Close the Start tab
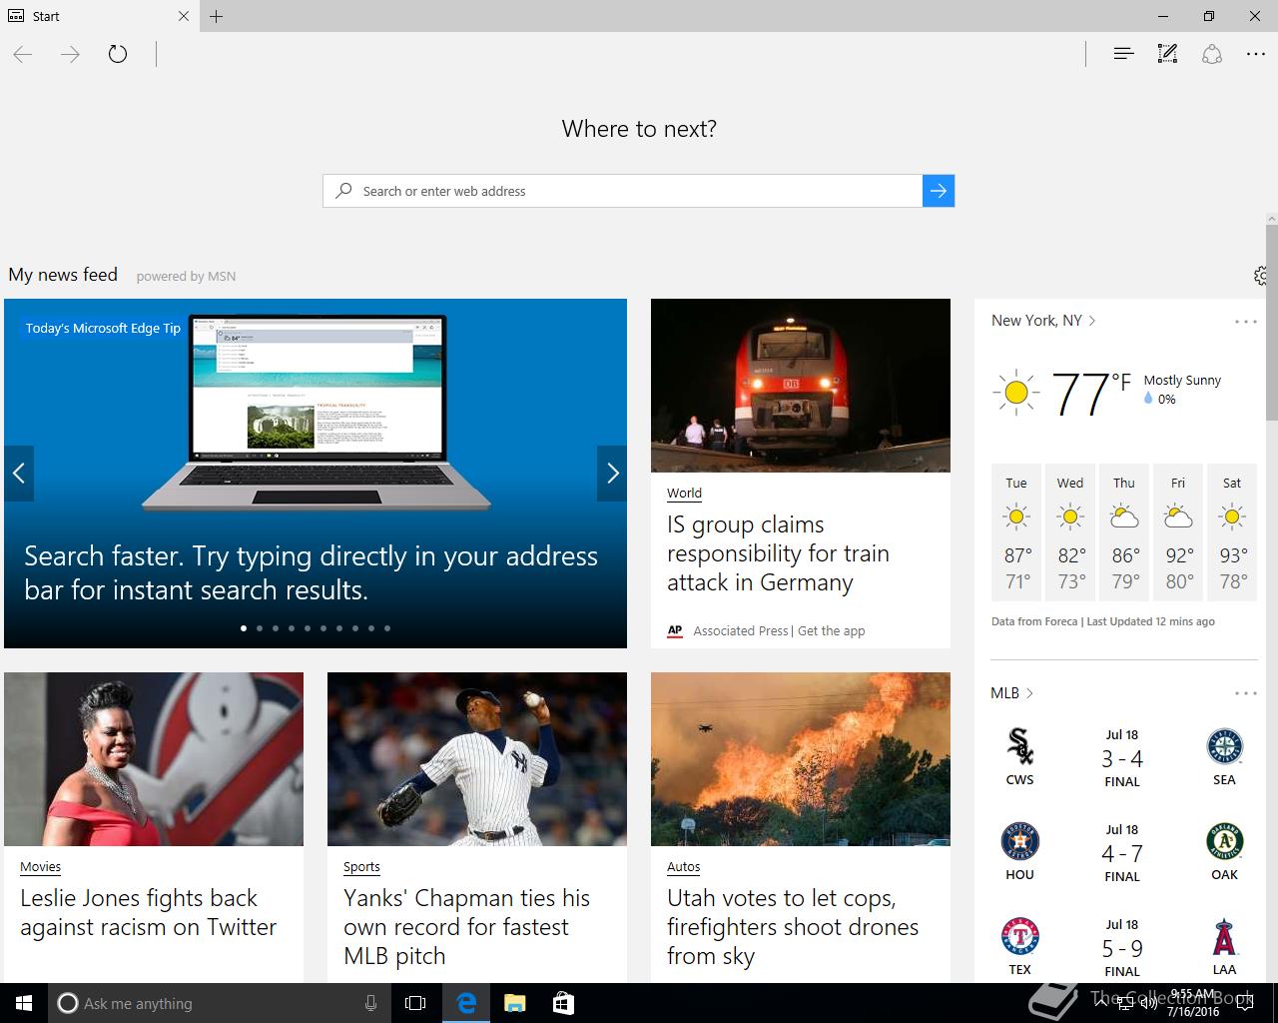 [x=184, y=16]
